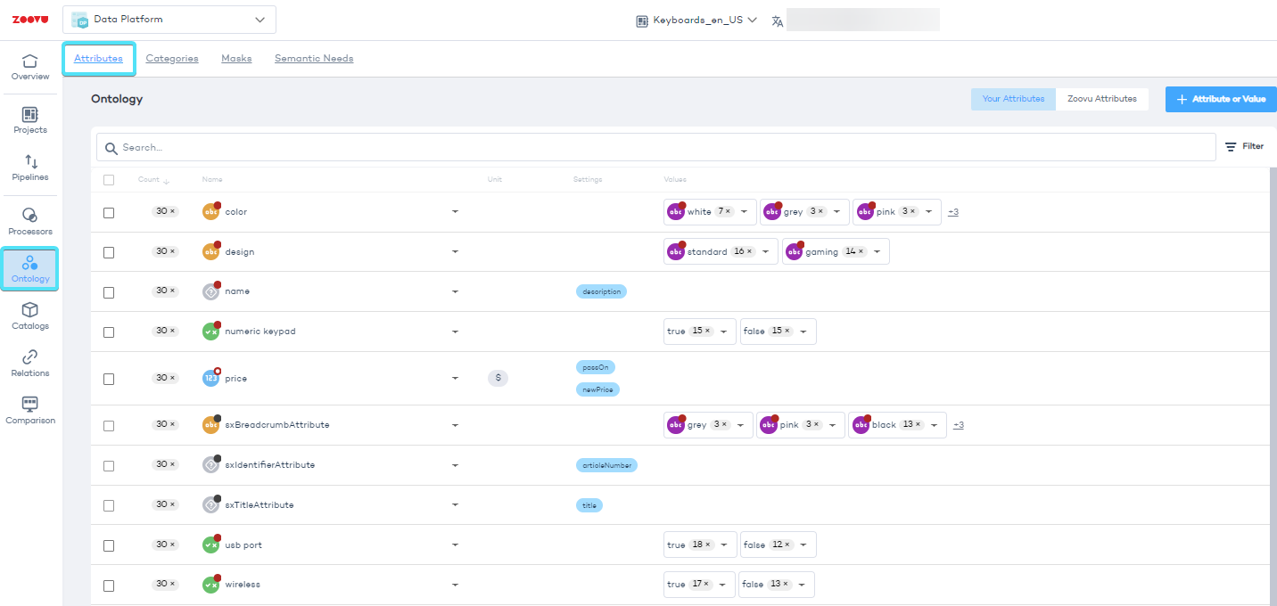This screenshot has height=606, width=1277.
Task: Open the Overview page from sidebar
Action: pos(30,67)
